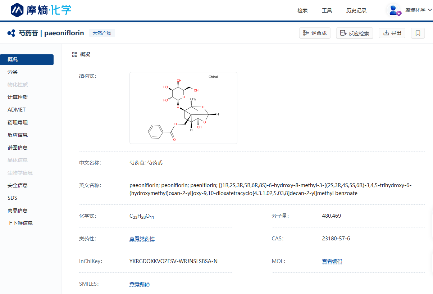The height and width of the screenshot is (294, 433).
Task: Click the bookmark icon button
Action: (x=418, y=33)
